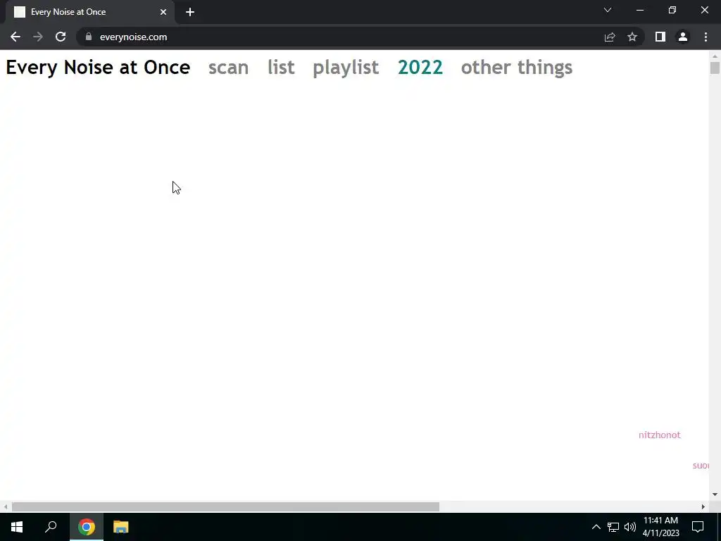Click the horizontal scrollbar thumb
The height and width of the screenshot is (541, 721).
tap(225, 506)
